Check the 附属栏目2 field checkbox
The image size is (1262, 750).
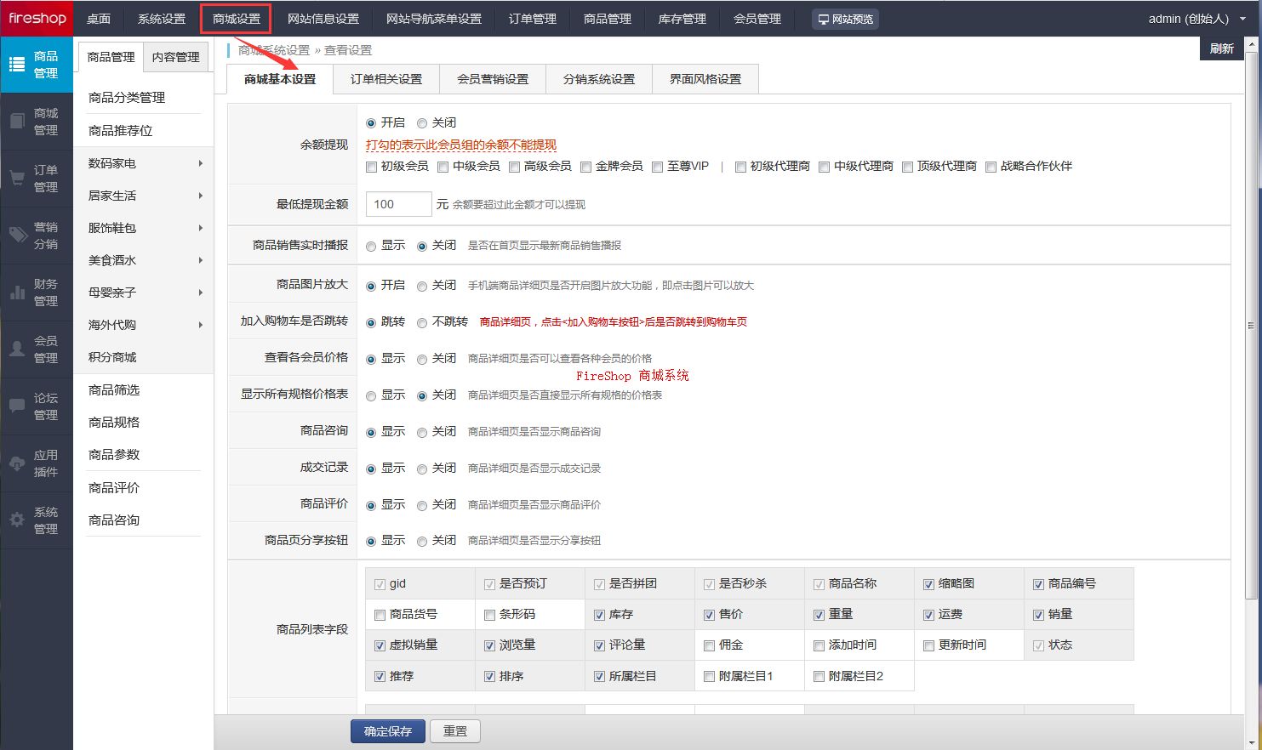pos(819,677)
